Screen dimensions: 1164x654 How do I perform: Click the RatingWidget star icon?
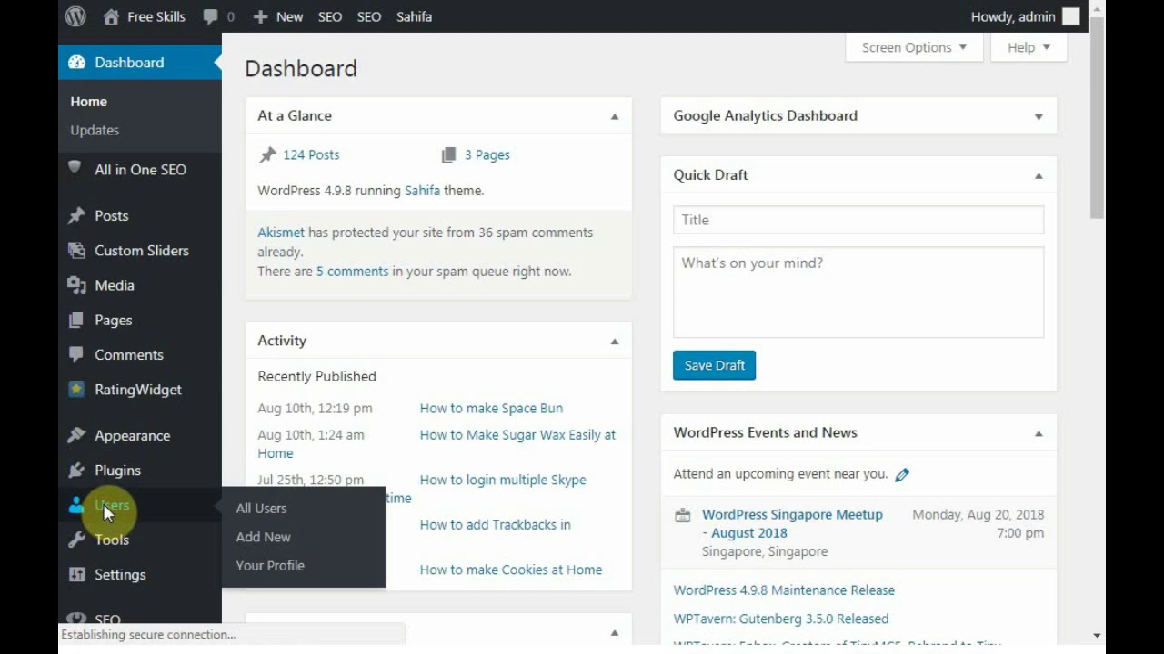76,390
